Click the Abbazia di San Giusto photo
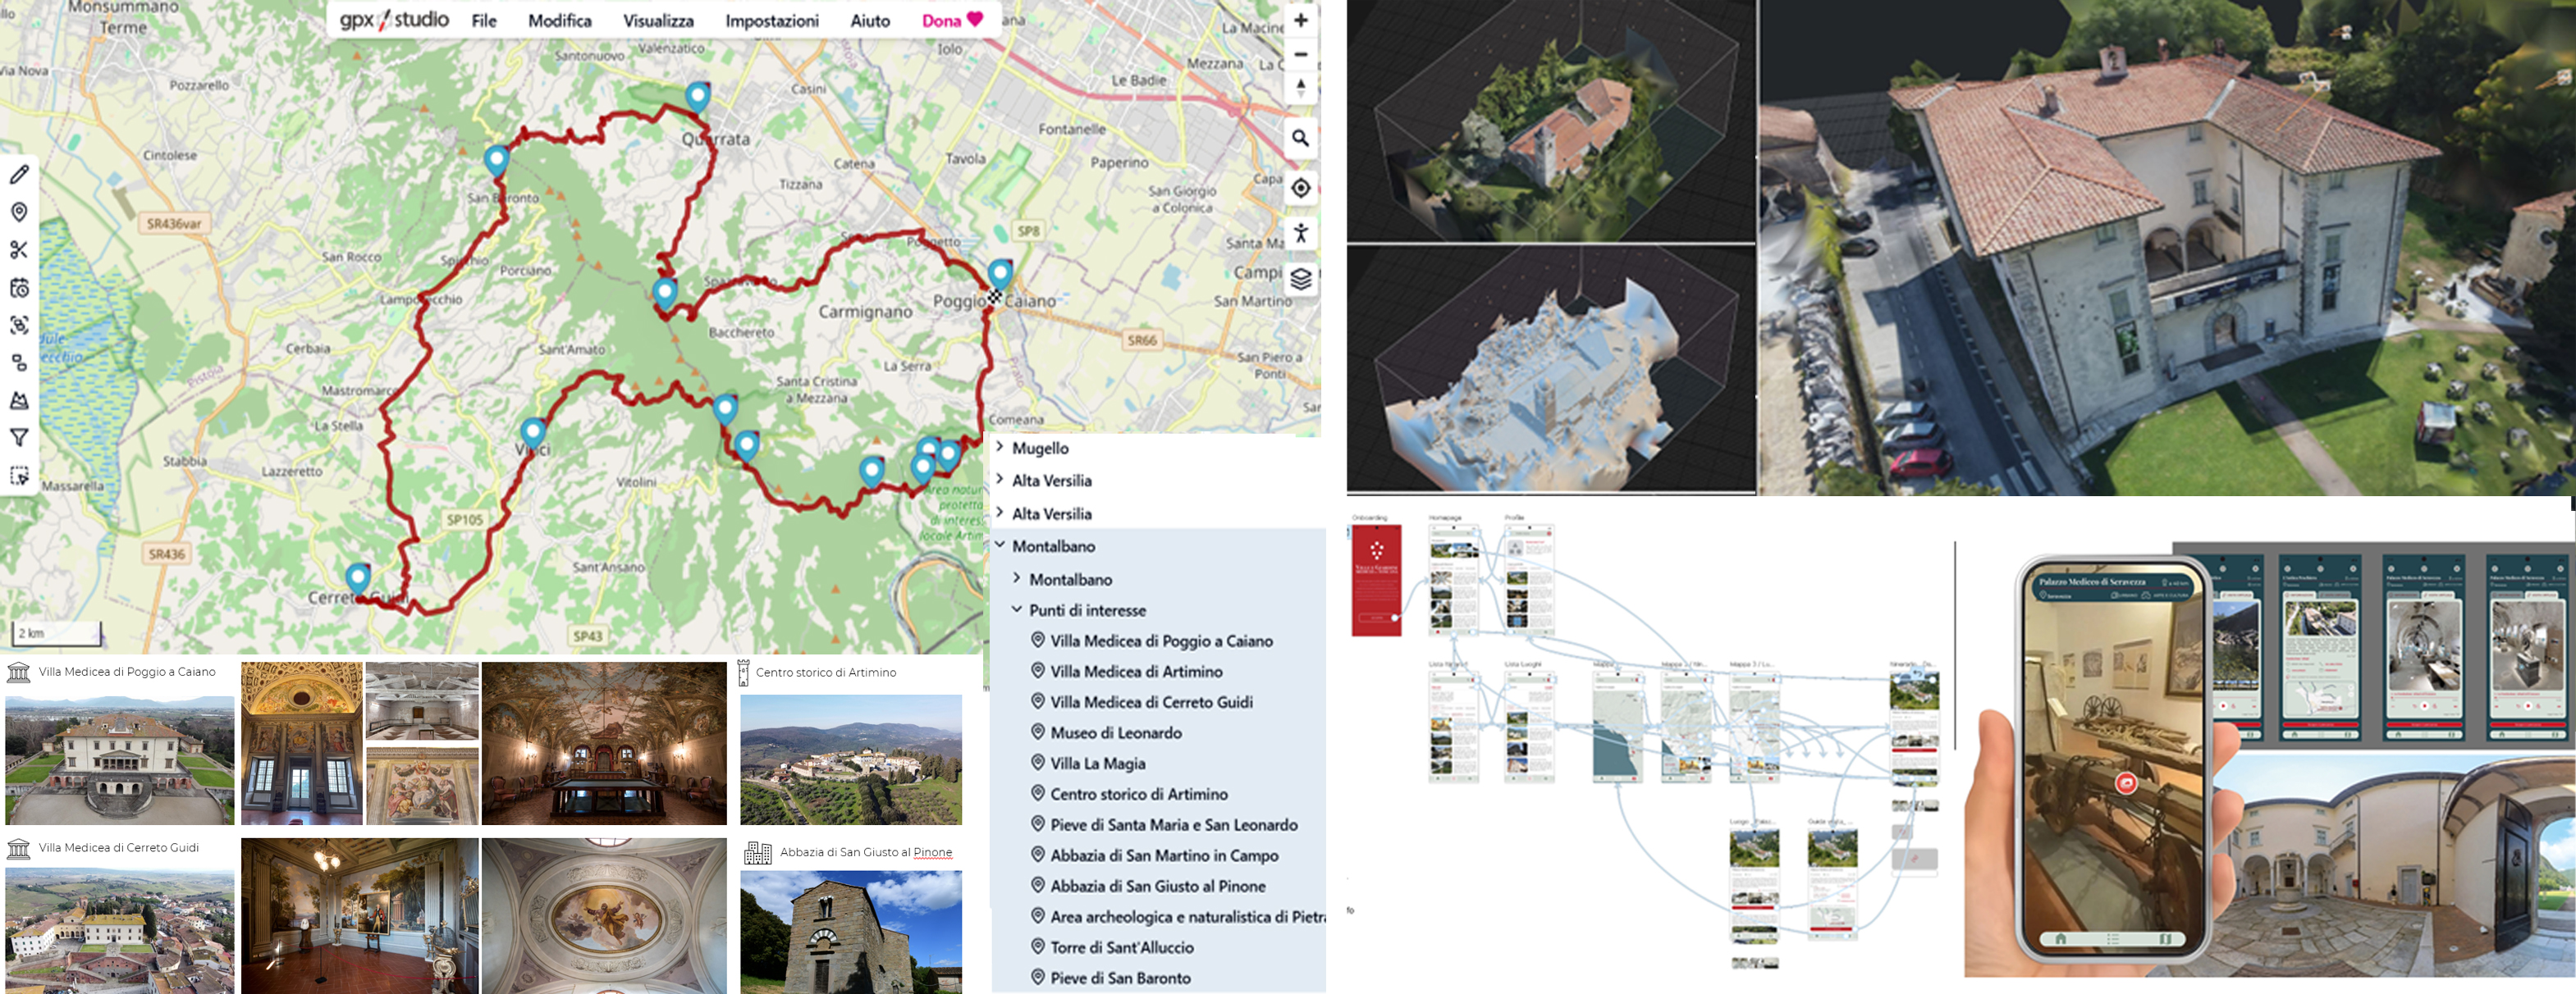This screenshot has height=994, width=2576. click(850, 931)
